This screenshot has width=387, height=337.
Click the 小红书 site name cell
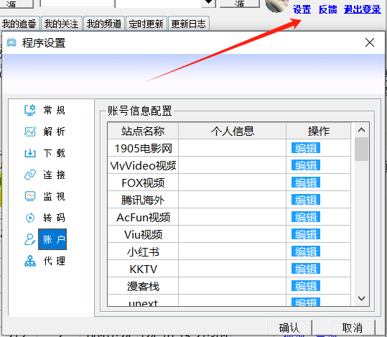click(x=143, y=251)
